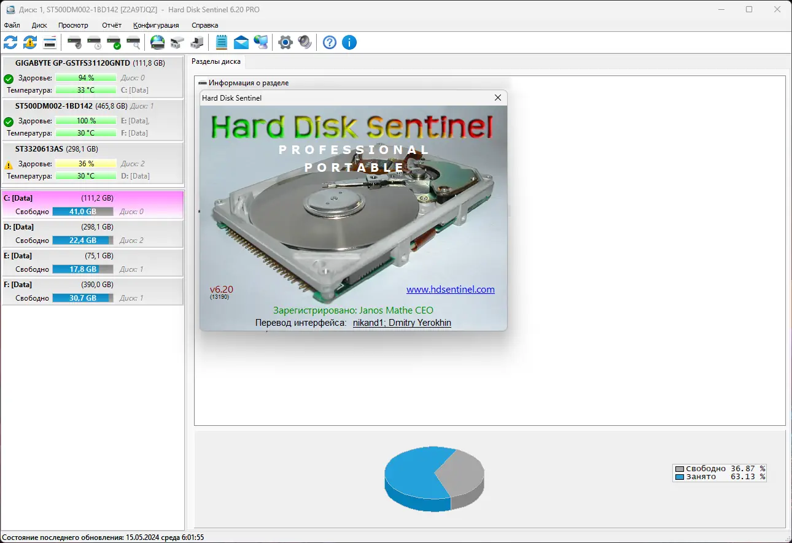Collapse the Информация о разделе section
The width and height of the screenshot is (792, 543).
pyautogui.click(x=202, y=83)
